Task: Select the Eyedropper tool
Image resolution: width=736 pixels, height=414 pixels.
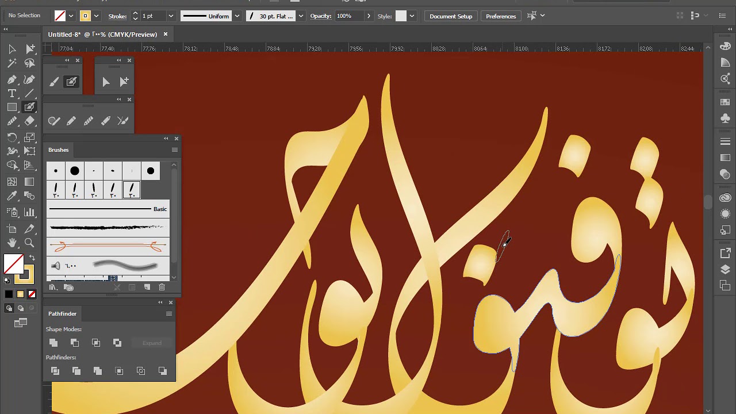Action: click(x=12, y=196)
